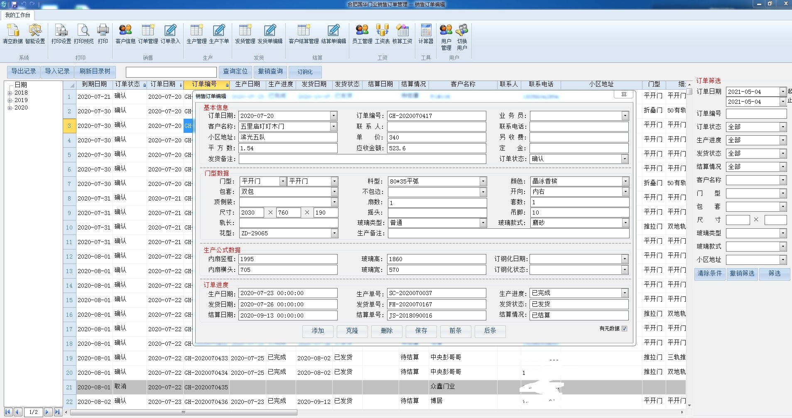Screen dimensions: 792x418
Task: Click the 克隆 button in the dialog
Action: pyautogui.click(x=352, y=331)
